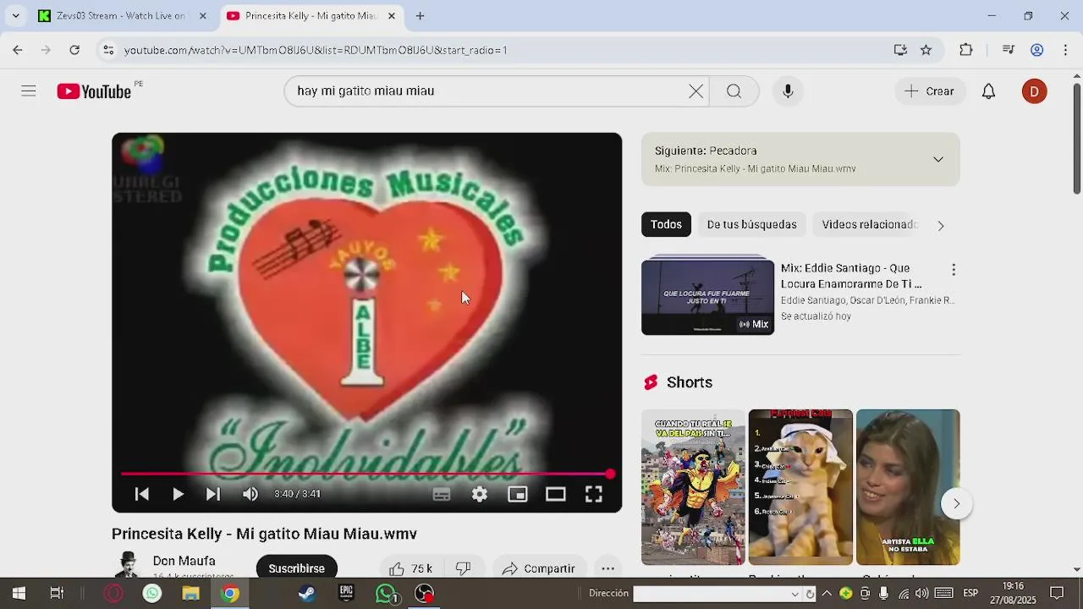Install app icon in the address bar
Viewport: 1083px width, 609px height.
[x=900, y=50]
